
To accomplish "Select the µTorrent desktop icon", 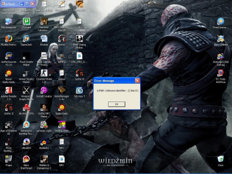I will point(26,21).
